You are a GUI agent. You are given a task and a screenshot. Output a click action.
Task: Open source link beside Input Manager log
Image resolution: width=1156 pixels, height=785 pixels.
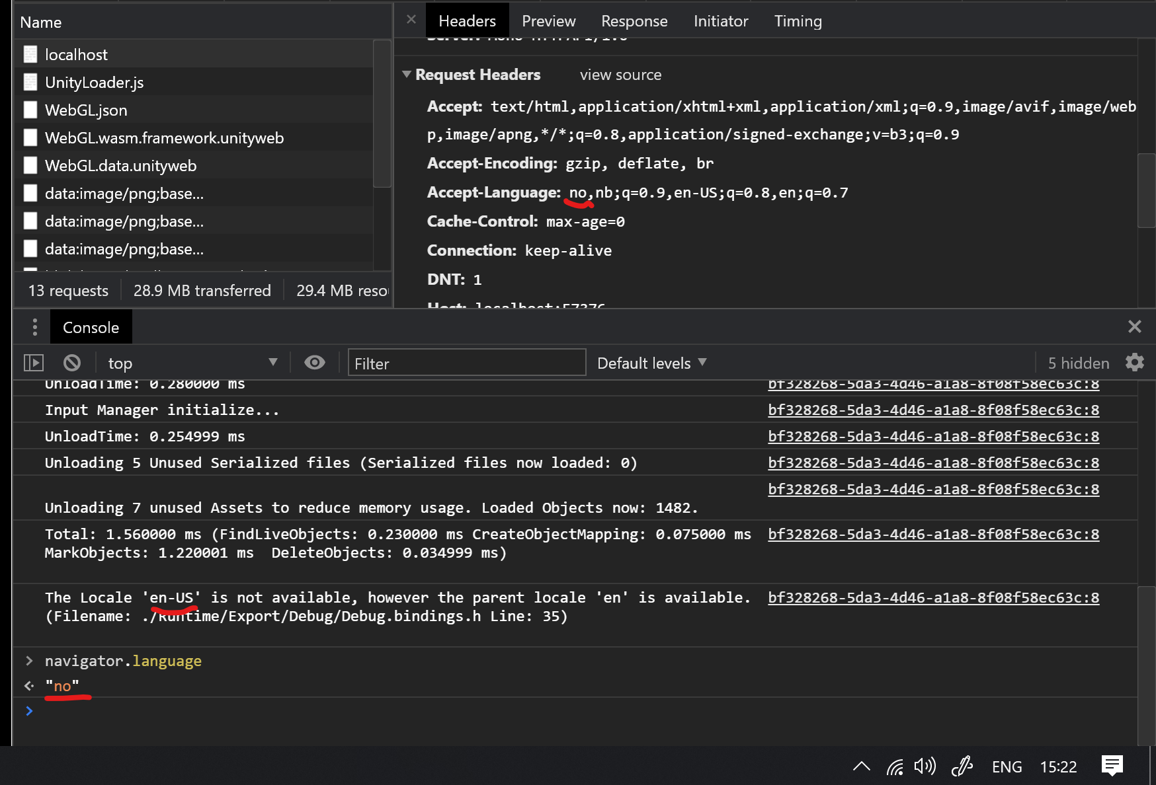pos(933,410)
